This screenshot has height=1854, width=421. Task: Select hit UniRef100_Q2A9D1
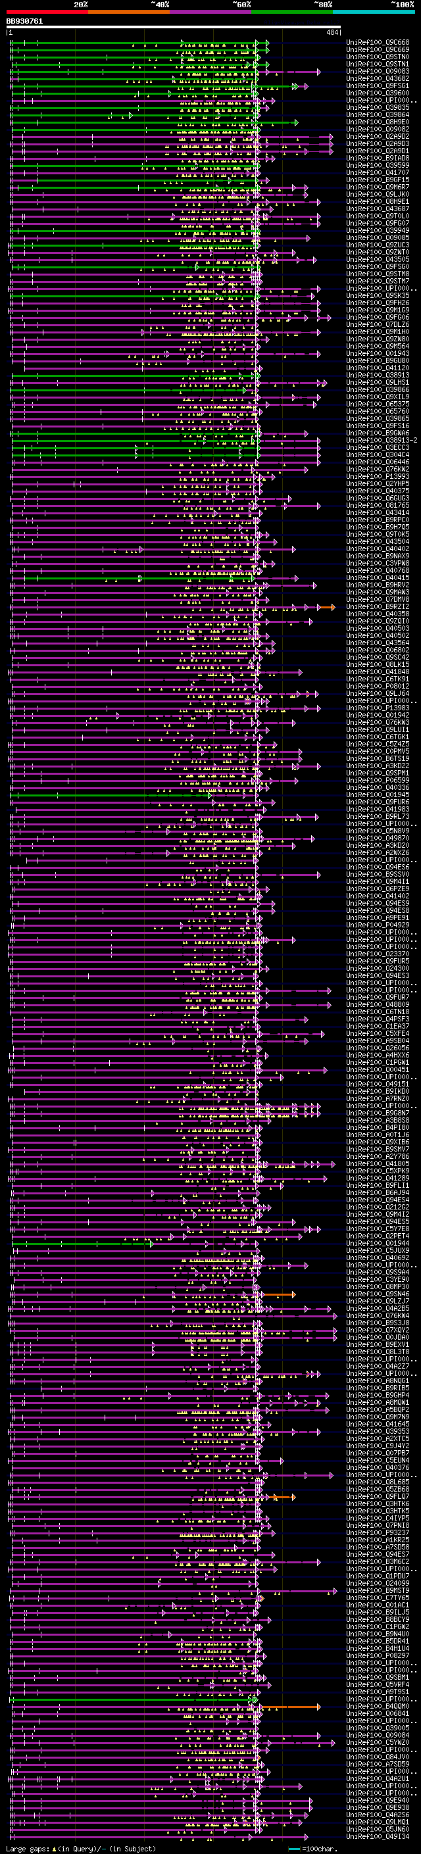pyautogui.click(x=378, y=151)
